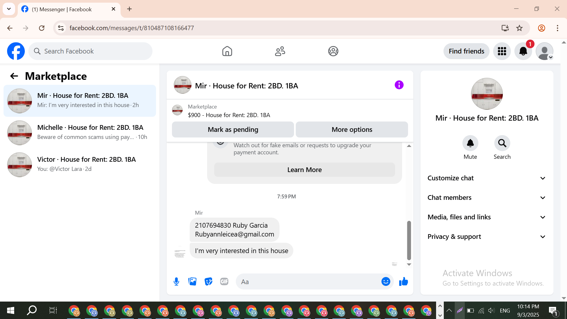This screenshot has height=319, width=567.
Task: Reload the current page
Action: click(x=42, y=28)
